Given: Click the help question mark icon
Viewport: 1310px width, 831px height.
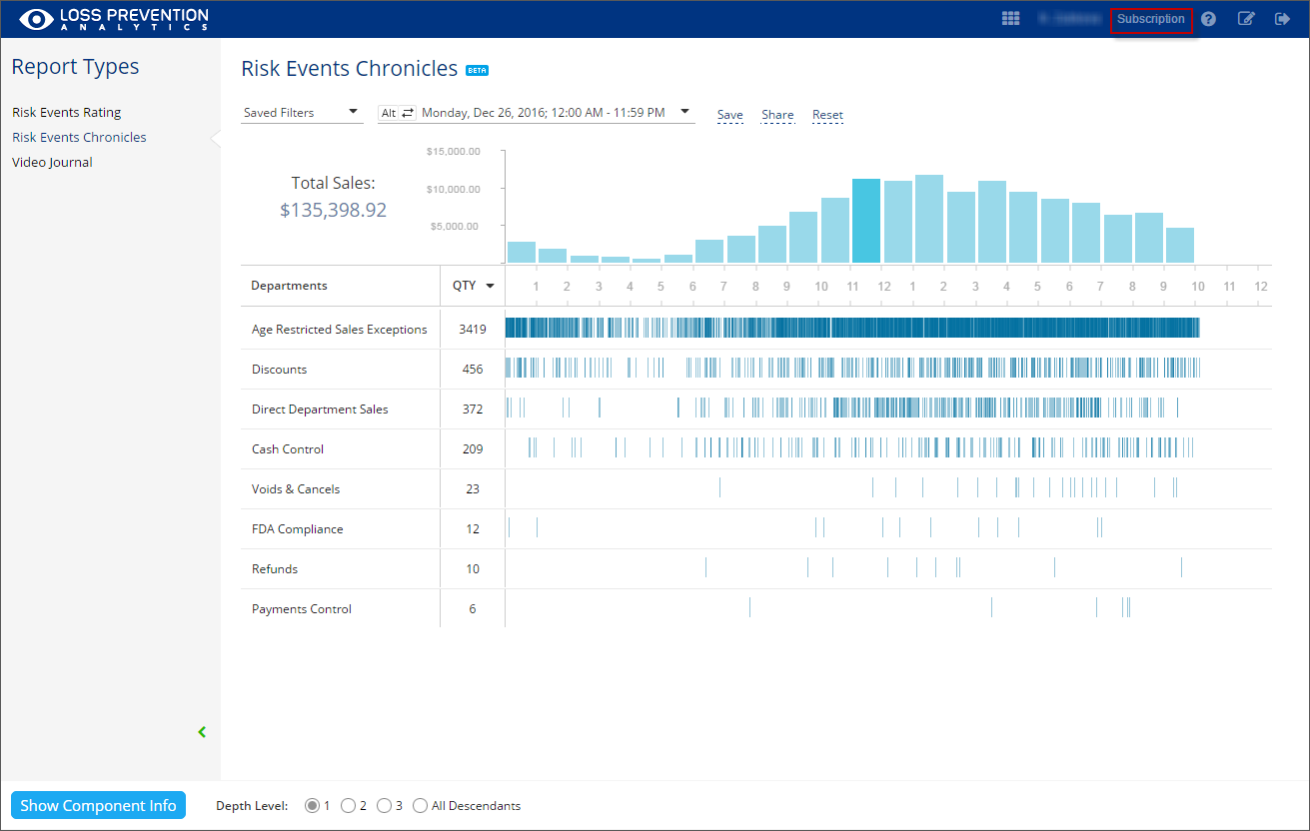Looking at the screenshot, I should pos(1208,18).
